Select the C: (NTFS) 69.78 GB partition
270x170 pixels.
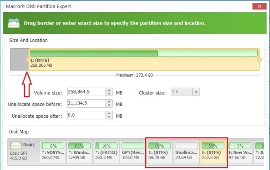tap(159, 152)
